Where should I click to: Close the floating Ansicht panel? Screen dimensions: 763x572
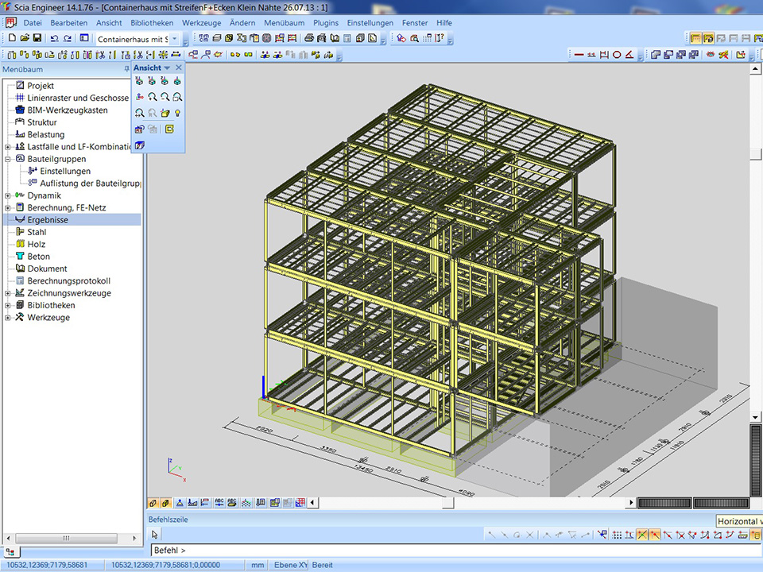[x=179, y=68]
